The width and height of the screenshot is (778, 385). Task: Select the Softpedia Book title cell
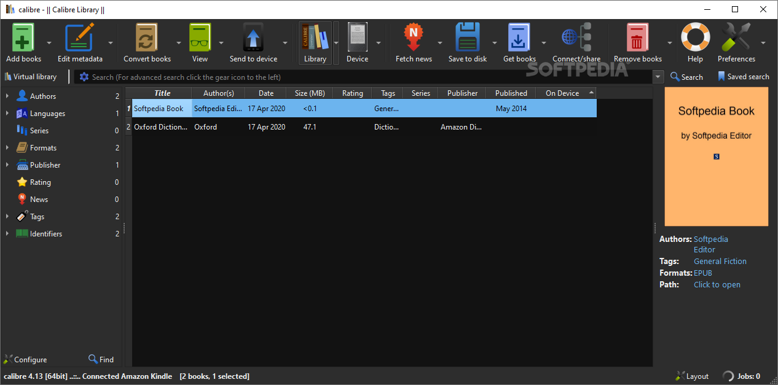pos(162,109)
